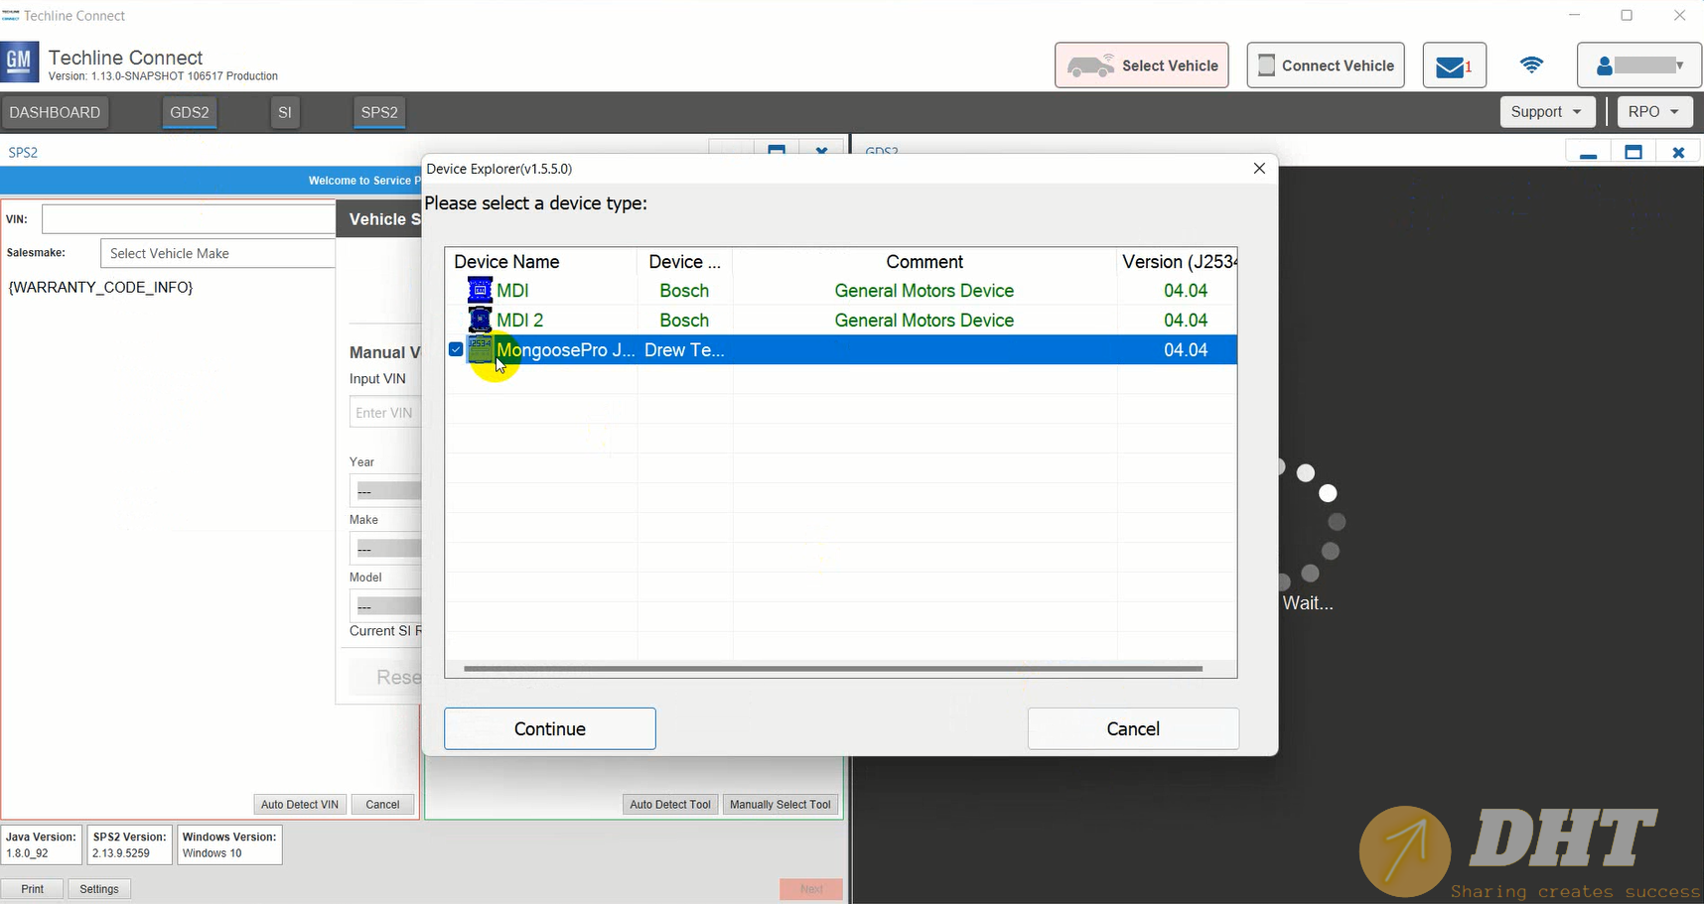Click the Wi-Fi status icon
The height and width of the screenshot is (904, 1704).
tap(1531, 65)
